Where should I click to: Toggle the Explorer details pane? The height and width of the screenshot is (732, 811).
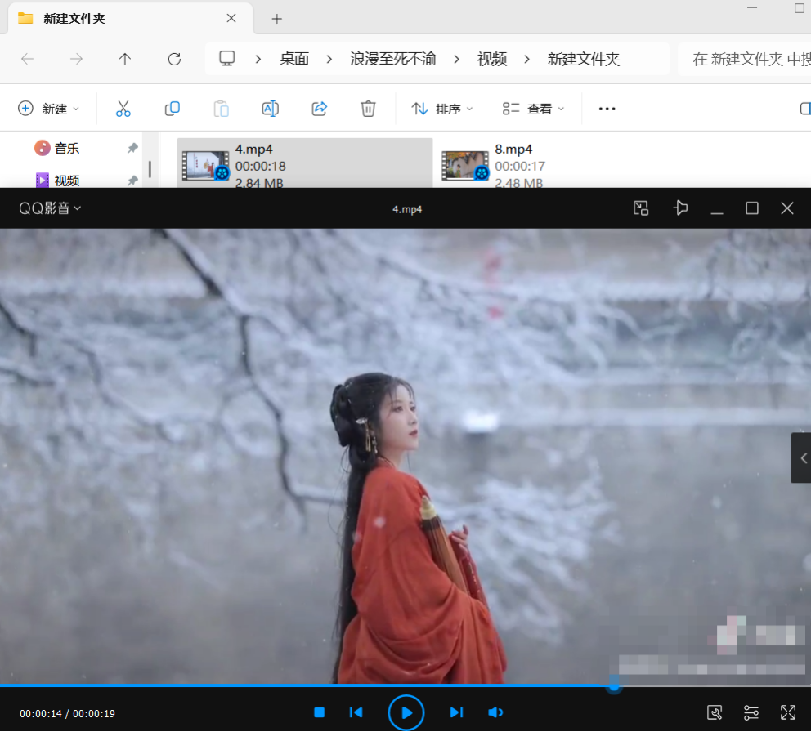[x=804, y=109]
